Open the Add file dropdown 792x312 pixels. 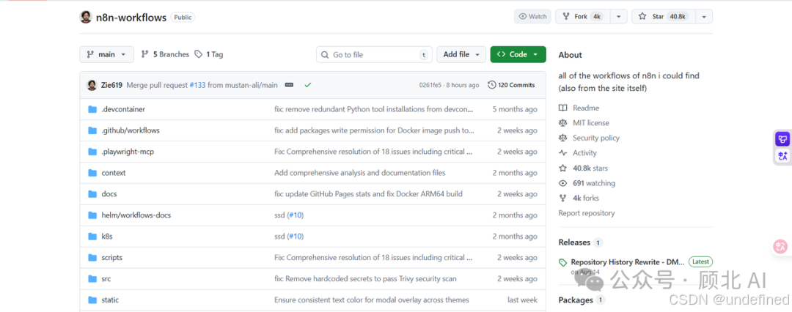point(461,54)
